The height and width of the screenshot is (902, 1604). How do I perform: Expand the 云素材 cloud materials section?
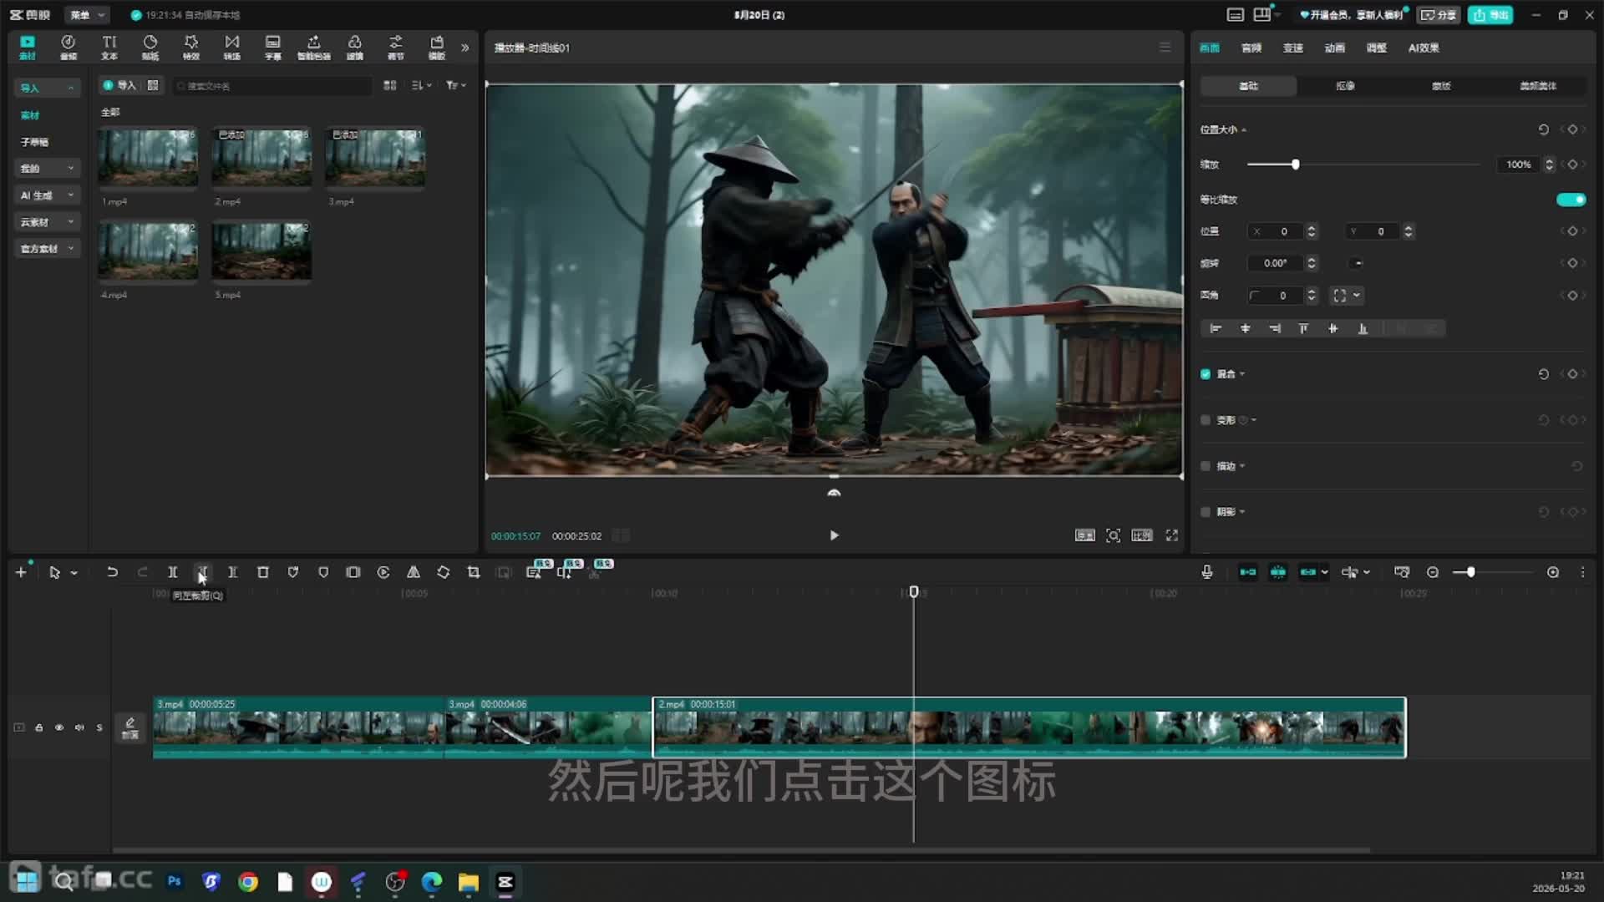tap(48, 222)
